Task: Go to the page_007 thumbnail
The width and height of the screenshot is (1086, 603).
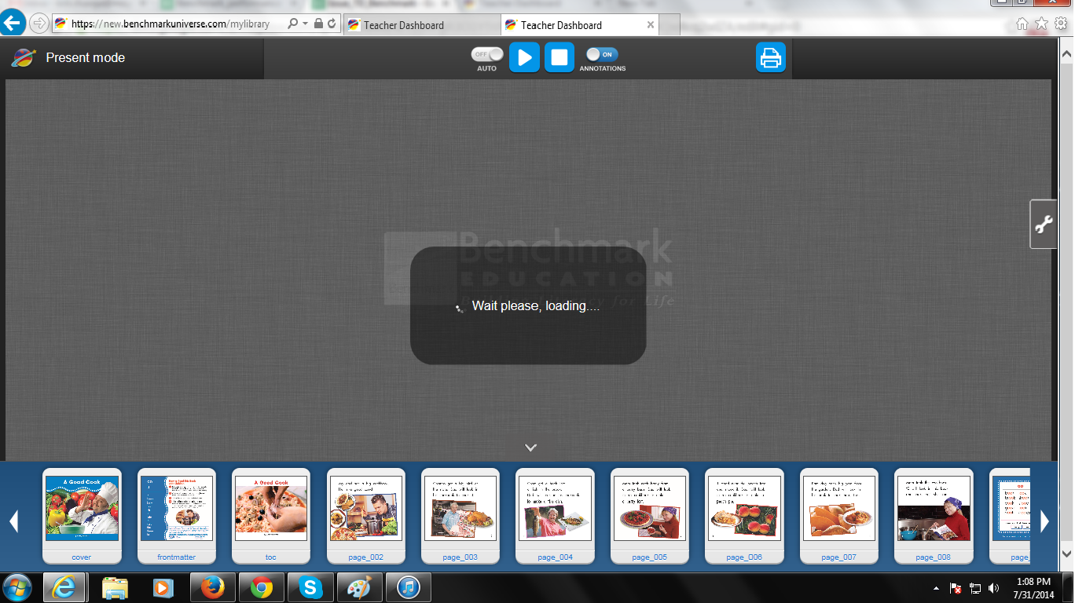Action: (x=839, y=516)
